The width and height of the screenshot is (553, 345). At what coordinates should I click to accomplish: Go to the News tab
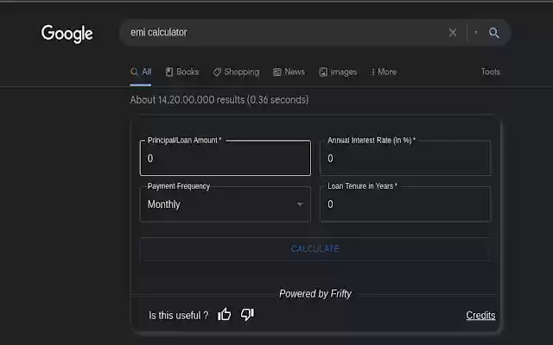(289, 72)
